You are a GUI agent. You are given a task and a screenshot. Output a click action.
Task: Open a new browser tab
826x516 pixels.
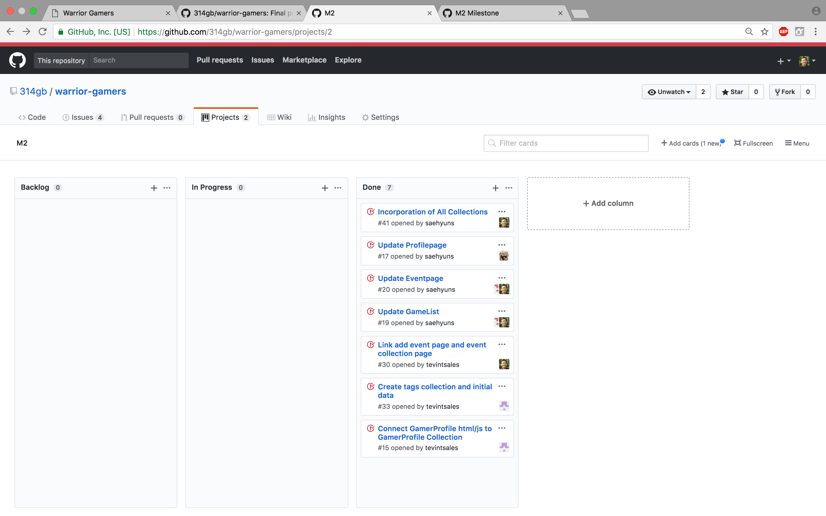[x=580, y=14]
